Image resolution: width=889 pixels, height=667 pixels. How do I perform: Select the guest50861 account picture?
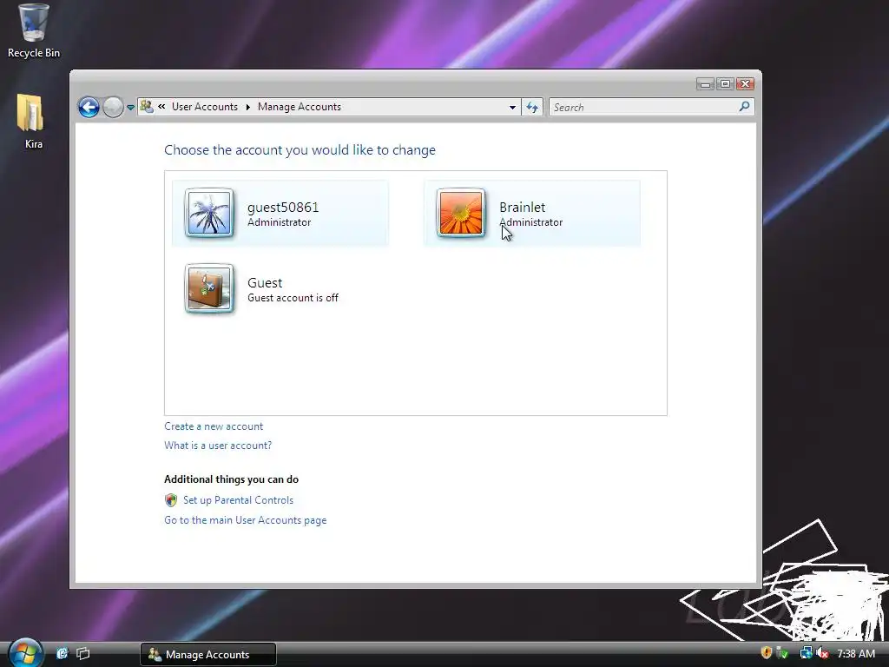[x=209, y=213]
